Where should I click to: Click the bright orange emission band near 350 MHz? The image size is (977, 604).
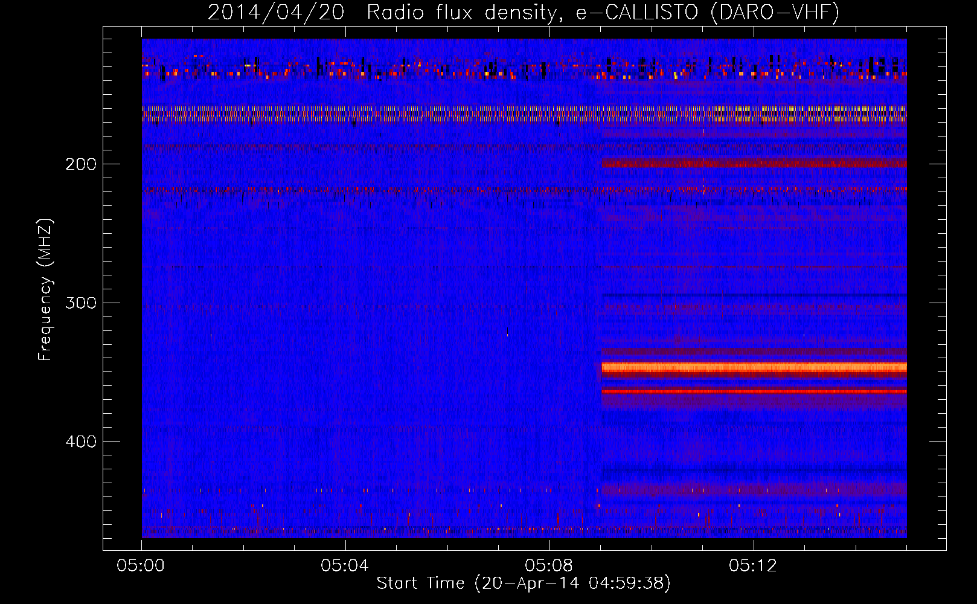pyautogui.click(x=754, y=367)
